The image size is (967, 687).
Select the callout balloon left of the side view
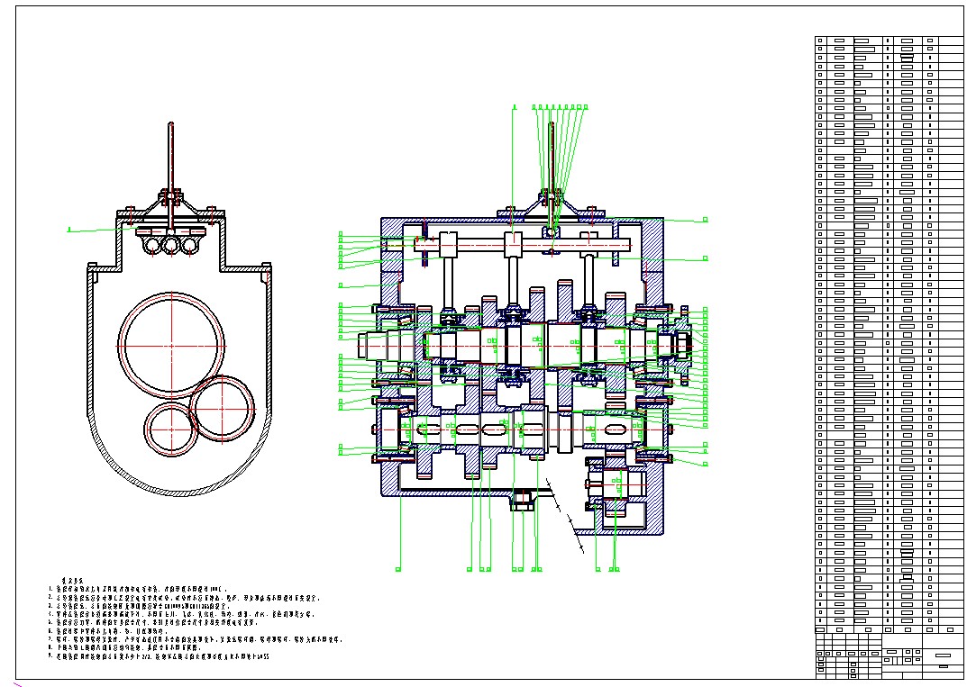[69, 230]
